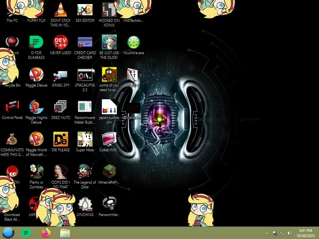Open the Control Panel desktop icon
Screen dimensions: 319x239
pos(12,106)
